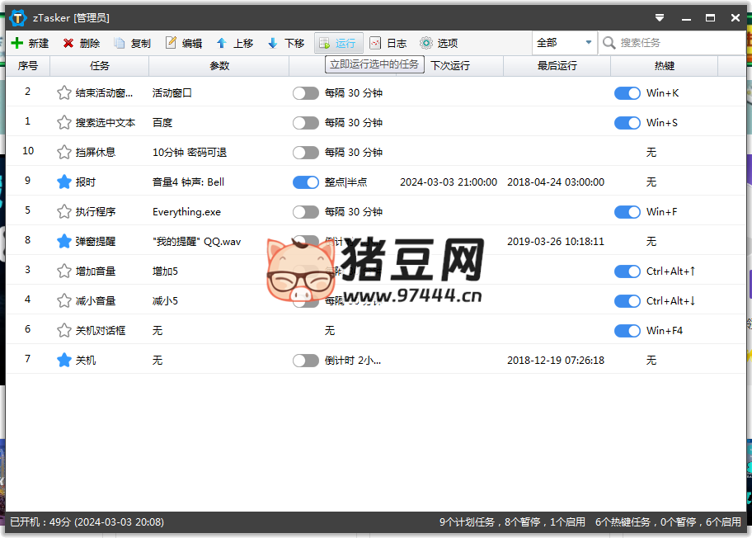
Task: Click the red X Delete icon
Action: point(68,43)
